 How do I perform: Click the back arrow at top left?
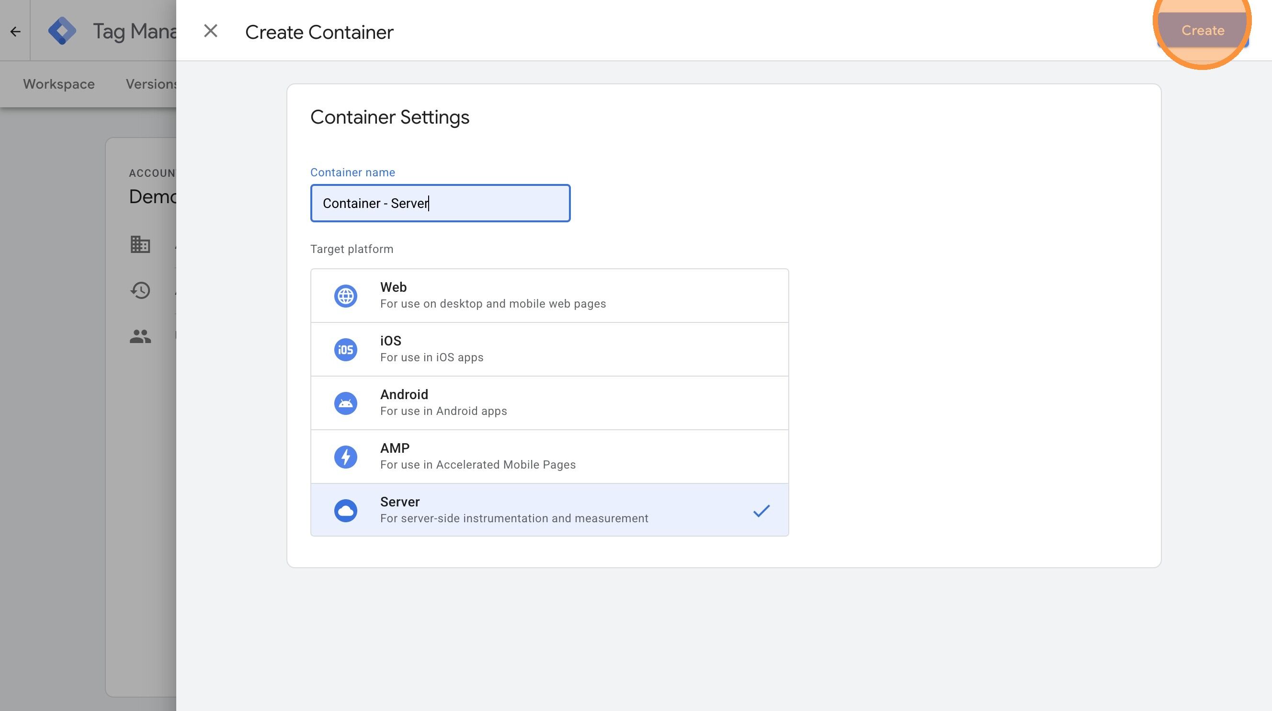pyautogui.click(x=15, y=31)
